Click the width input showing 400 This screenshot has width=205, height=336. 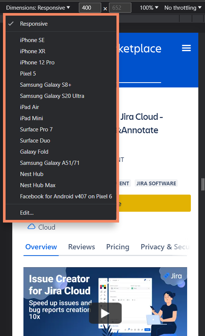[x=90, y=8]
